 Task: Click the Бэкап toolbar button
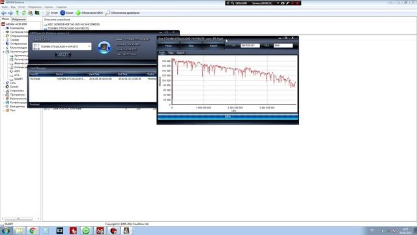[66, 13]
